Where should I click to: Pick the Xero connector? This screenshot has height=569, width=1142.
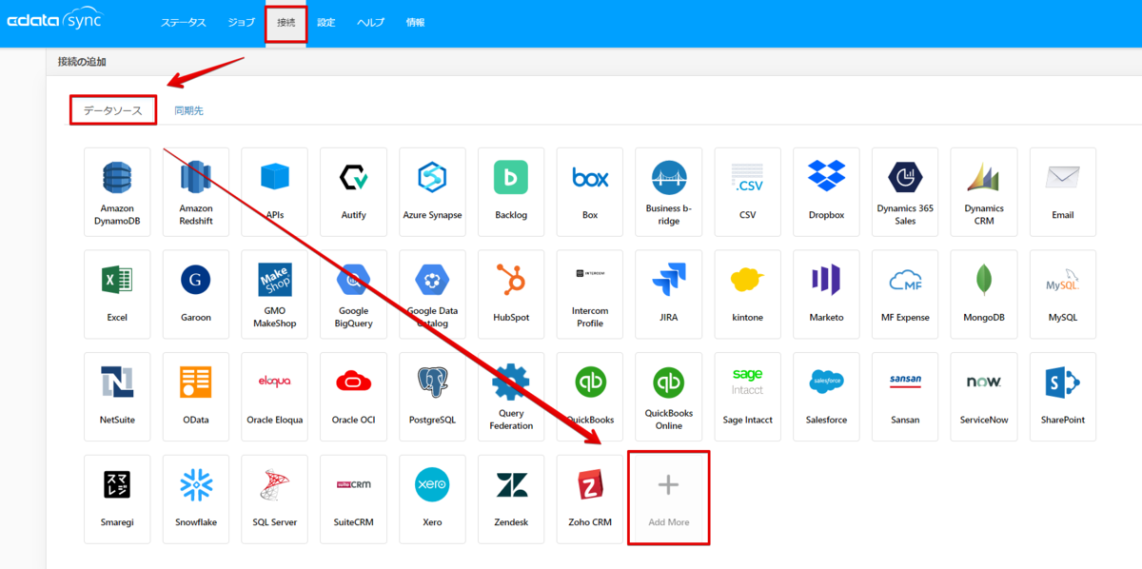432,500
